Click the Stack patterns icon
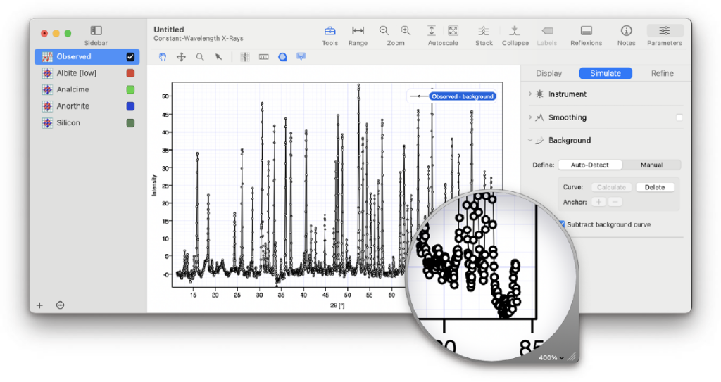 point(484,31)
